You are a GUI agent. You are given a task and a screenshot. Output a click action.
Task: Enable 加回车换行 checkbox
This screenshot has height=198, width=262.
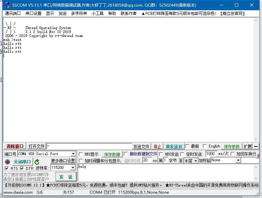(233, 154)
